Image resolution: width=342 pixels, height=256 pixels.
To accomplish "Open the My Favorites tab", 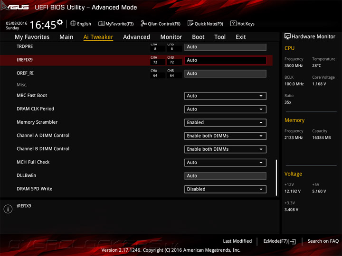I will coord(32,37).
